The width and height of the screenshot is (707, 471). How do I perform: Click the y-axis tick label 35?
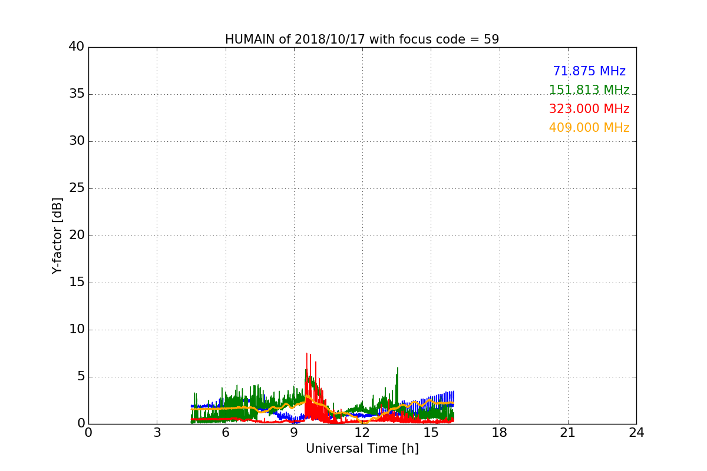click(77, 94)
